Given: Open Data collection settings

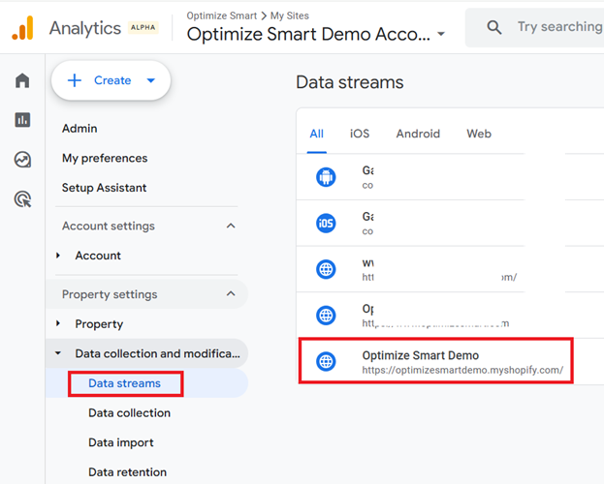Looking at the screenshot, I should tap(130, 412).
